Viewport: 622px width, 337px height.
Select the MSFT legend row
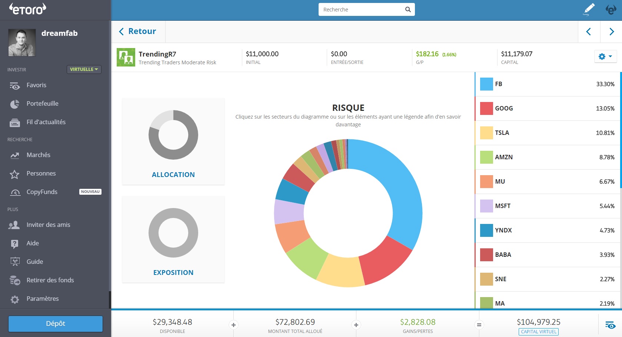(x=548, y=206)
